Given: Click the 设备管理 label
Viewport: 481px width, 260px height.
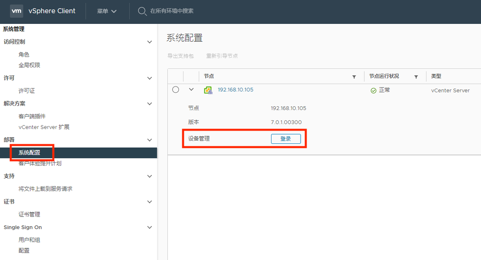Looking at the screenshot, I should (199, 139).
